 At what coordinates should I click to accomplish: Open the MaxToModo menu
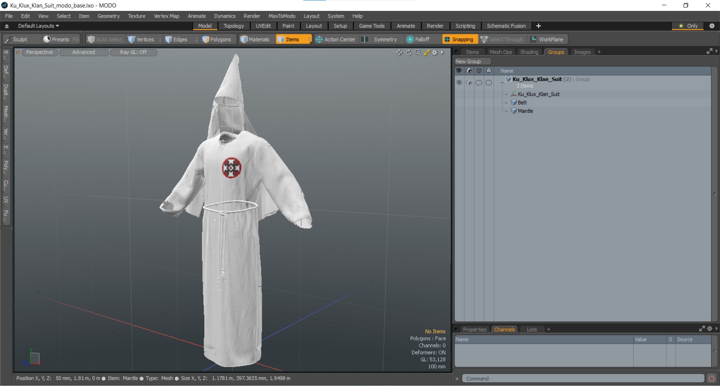coord(282,16)
